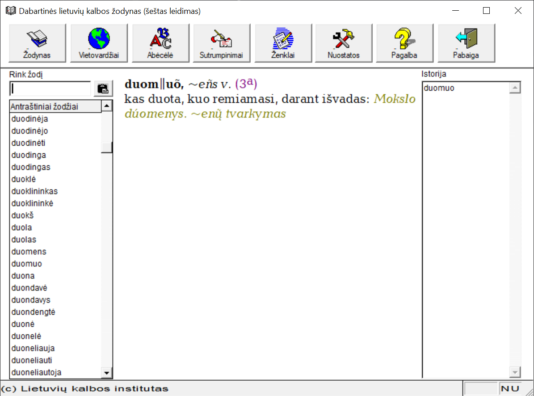Image resolution: width=534 pixels, height=396 pixels.
Task: Click the Istorija list down arrow
Action: (515, 372)
